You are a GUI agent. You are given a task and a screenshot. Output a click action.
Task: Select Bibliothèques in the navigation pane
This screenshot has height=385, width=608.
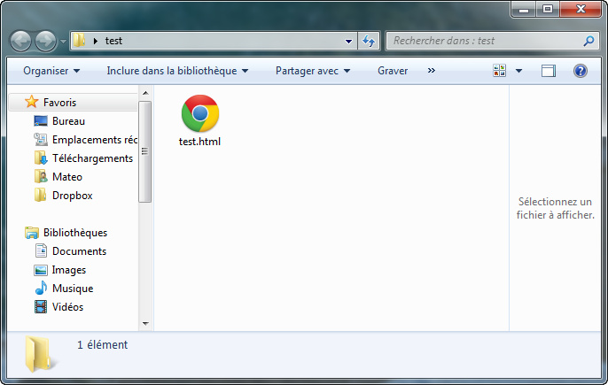click(x=75, y=233)
